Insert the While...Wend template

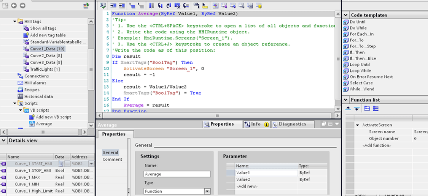pos(362,89)
